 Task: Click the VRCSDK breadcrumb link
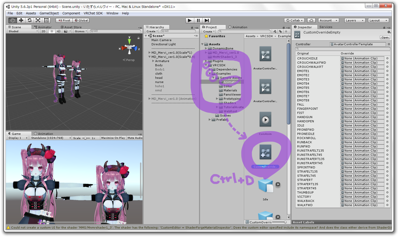(x=266, y=36)
